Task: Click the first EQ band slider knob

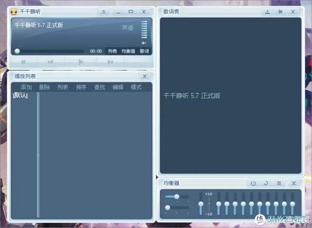Action: tap(219, 204)
